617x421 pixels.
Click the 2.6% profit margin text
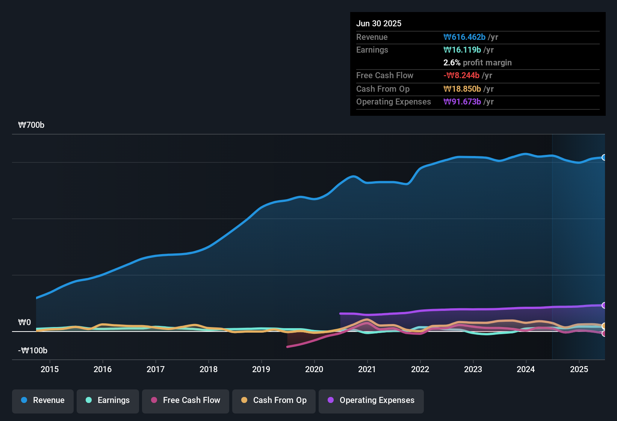(477, 63)
